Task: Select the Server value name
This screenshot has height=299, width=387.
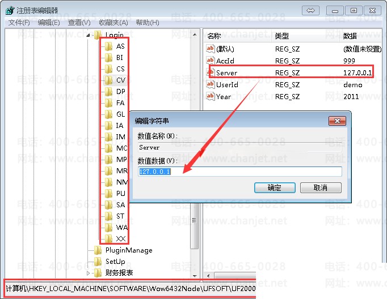Action: tap(226, 72)
